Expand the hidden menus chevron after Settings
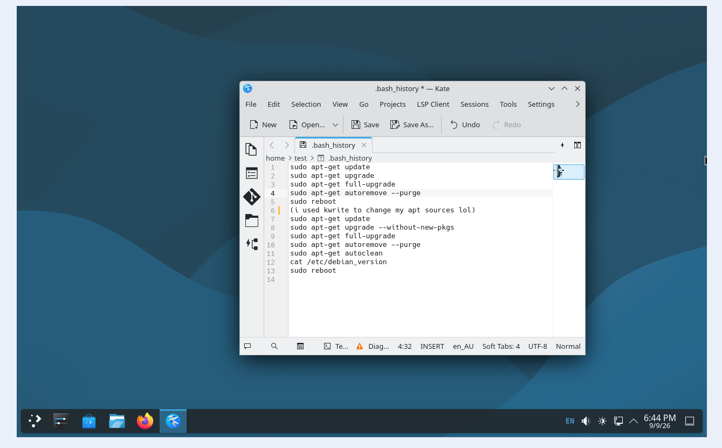The width and height of the screenshot is (722, 448). pyautogui.click(x=577, y=104)
